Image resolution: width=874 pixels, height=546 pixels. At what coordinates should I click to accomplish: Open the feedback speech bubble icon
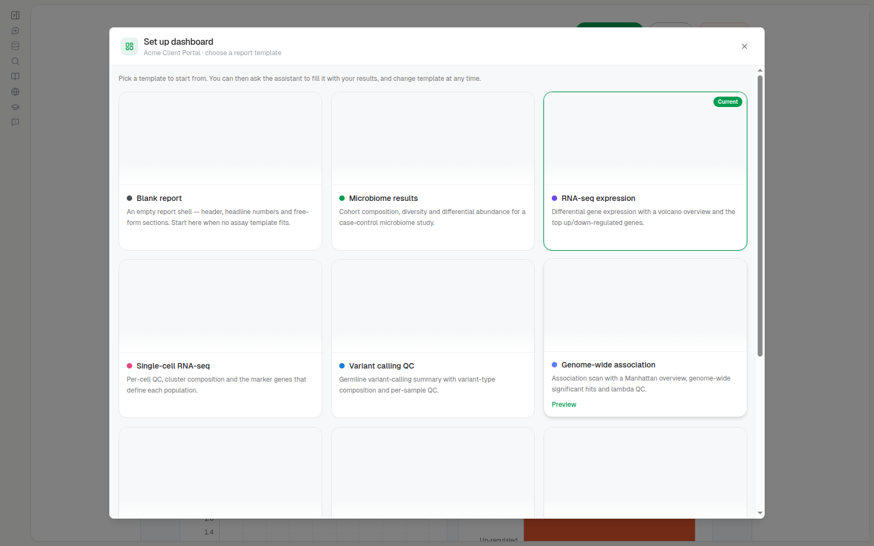click(15, 122)
